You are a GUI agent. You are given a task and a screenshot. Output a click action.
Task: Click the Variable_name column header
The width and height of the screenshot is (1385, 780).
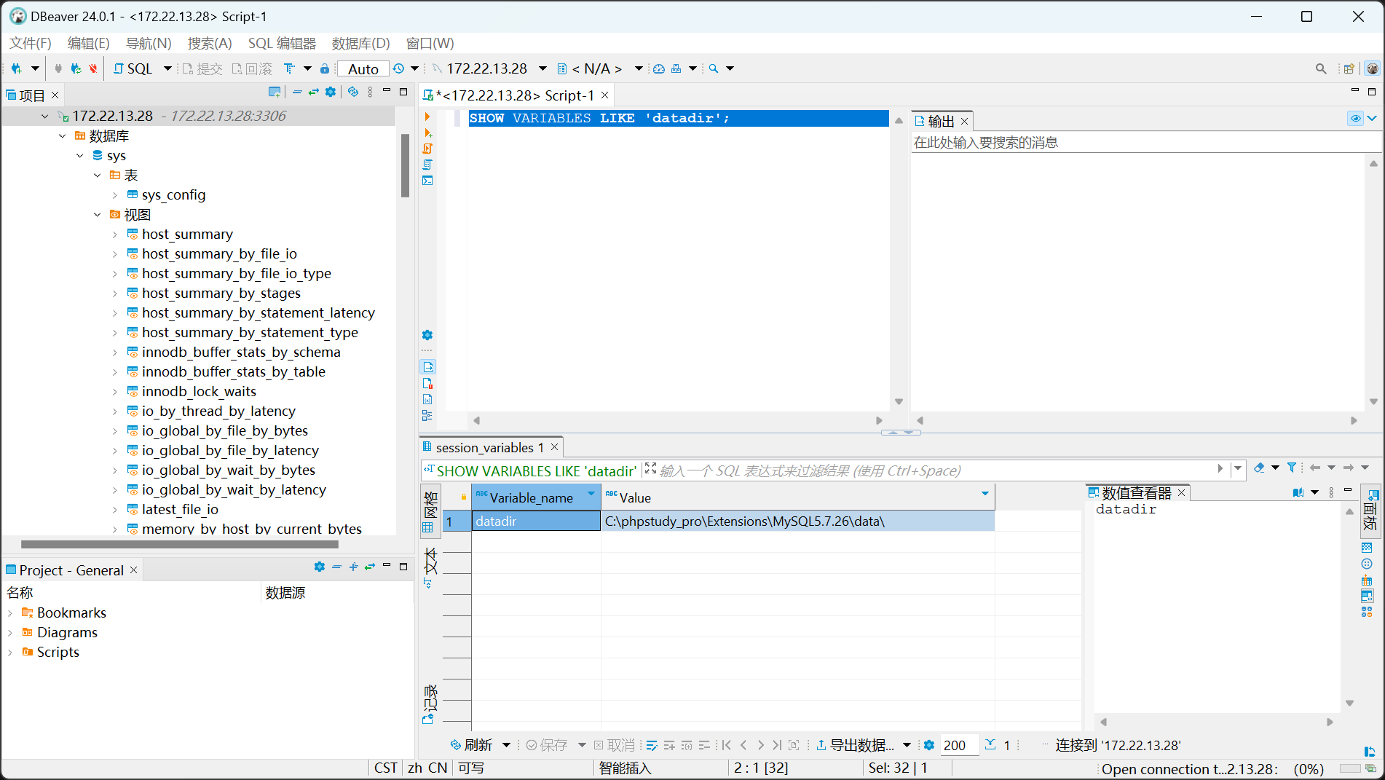pos(536,497)
